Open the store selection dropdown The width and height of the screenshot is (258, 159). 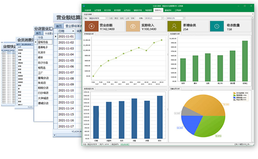coord(106,17)
